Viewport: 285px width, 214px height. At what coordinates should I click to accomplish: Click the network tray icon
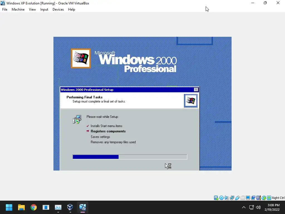tap(252, 207)
